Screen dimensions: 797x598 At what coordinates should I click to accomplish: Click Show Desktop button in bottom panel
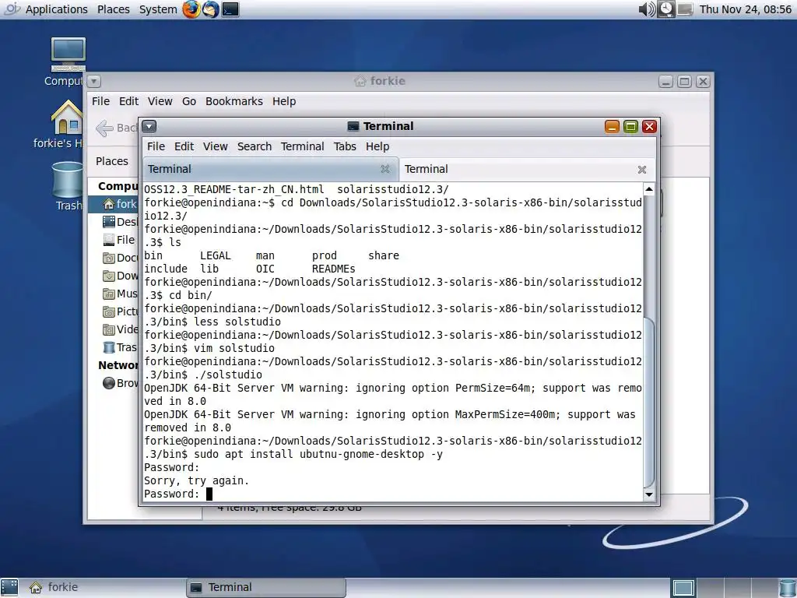[x=9, y=587]
